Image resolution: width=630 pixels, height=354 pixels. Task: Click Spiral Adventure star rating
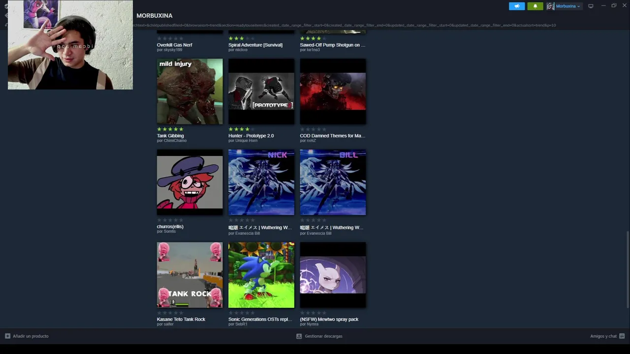[x=242, y=38]
